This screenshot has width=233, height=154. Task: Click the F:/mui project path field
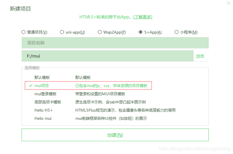coord(107,56)
